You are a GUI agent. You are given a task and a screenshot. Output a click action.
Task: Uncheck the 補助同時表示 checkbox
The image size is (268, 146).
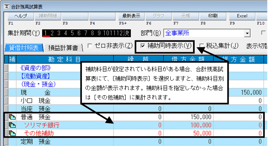143,46
